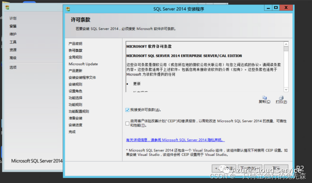Maximize the SQL Server 2014 setup window
Screen dimensions: 312x183
click(x=276, y=8)
